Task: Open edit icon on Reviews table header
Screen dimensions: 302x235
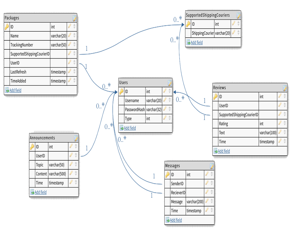Action: tap(285, 88)
